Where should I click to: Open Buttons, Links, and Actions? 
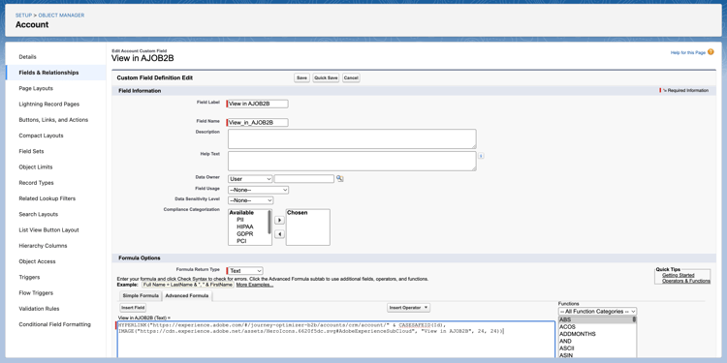pyautogui.click(x=53, y=120)
